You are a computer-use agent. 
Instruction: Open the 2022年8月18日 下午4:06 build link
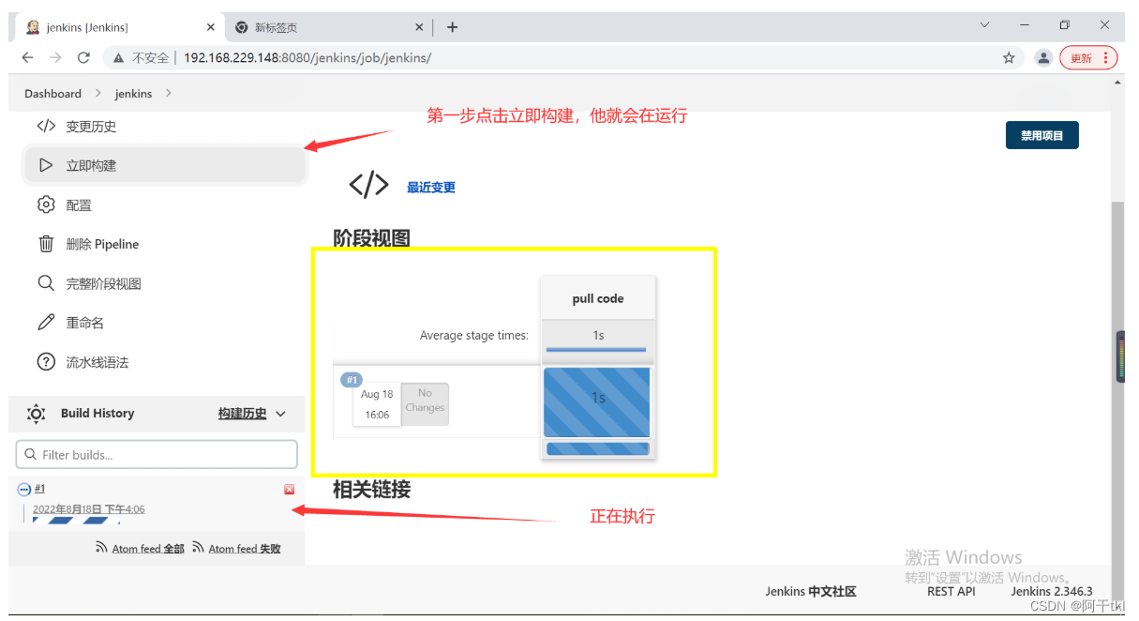tap(89, 509)
